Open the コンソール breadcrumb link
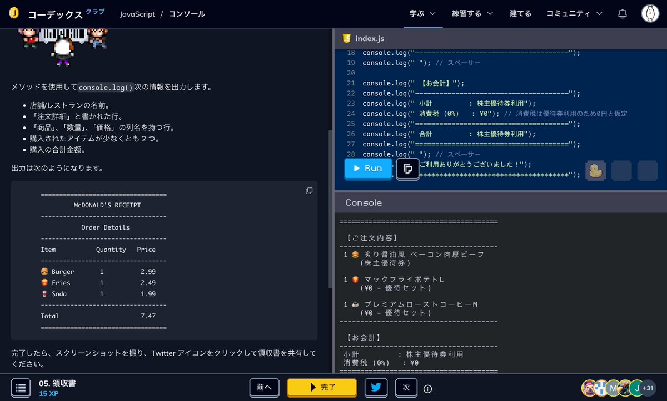 pyautogui.click(x=187, y=13)
